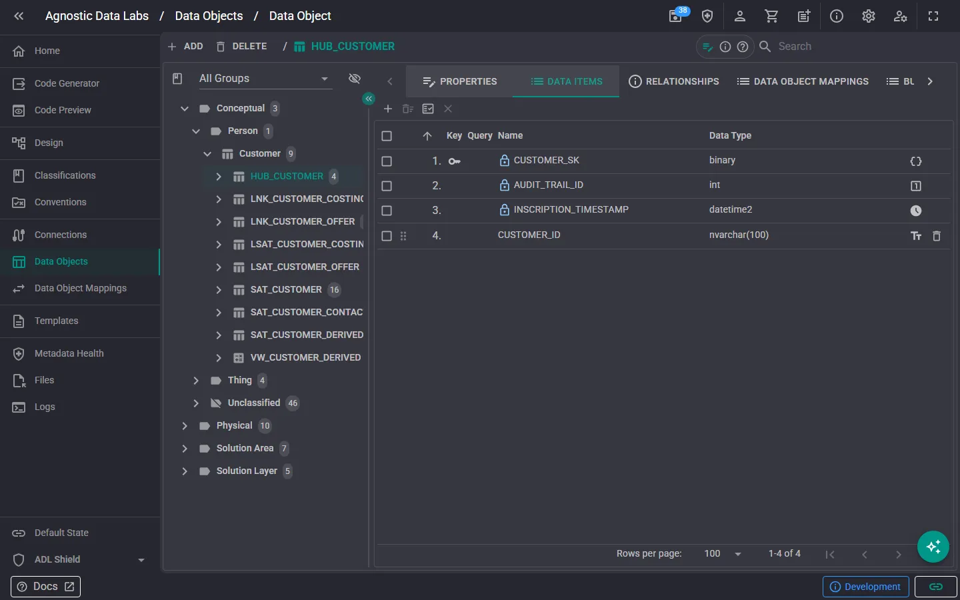Expand the SAT_CUSTOMER tree node
Image resolution: width=960 pixels, height=600 pixels.
(x=219, y=290)
